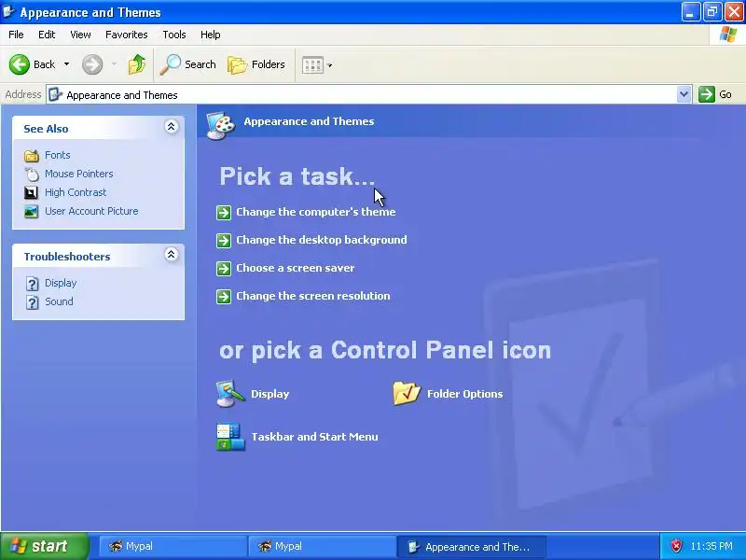746x560 pixels.
Task: Switch to the second Mypal taskbar button
Action: tap(322, 547)
